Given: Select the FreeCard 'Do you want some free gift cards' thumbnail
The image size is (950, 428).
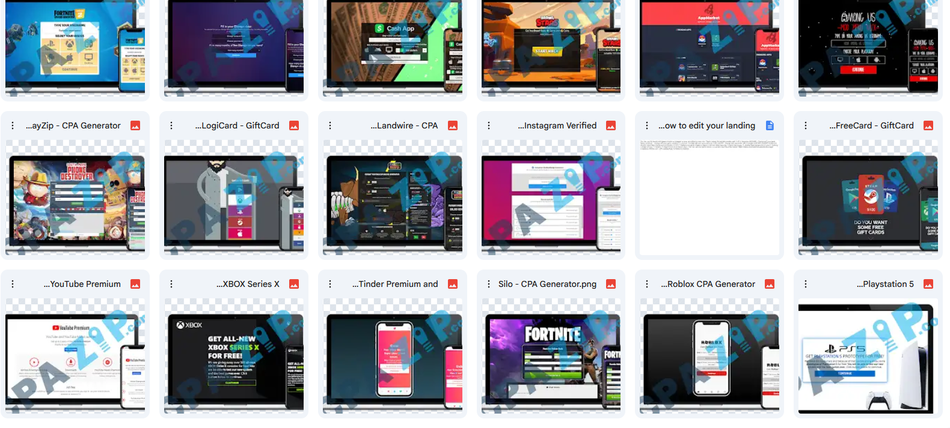Looking at the screenshot, I should [868, 197].
